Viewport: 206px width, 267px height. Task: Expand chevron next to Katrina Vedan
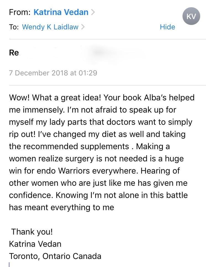(93, 12)
